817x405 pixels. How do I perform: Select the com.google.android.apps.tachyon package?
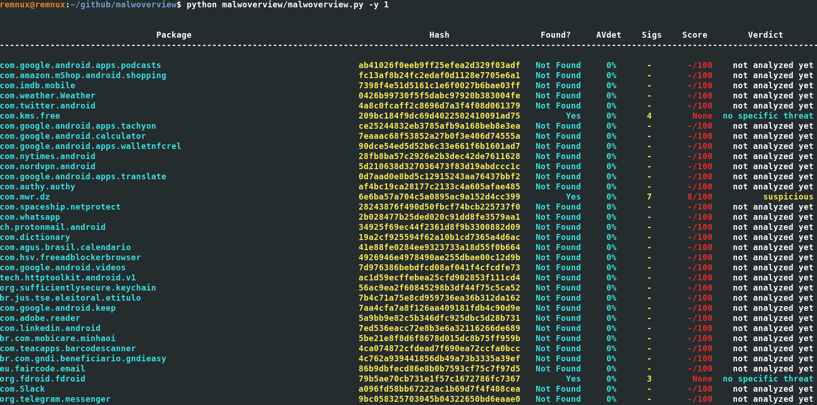[78, 126]
